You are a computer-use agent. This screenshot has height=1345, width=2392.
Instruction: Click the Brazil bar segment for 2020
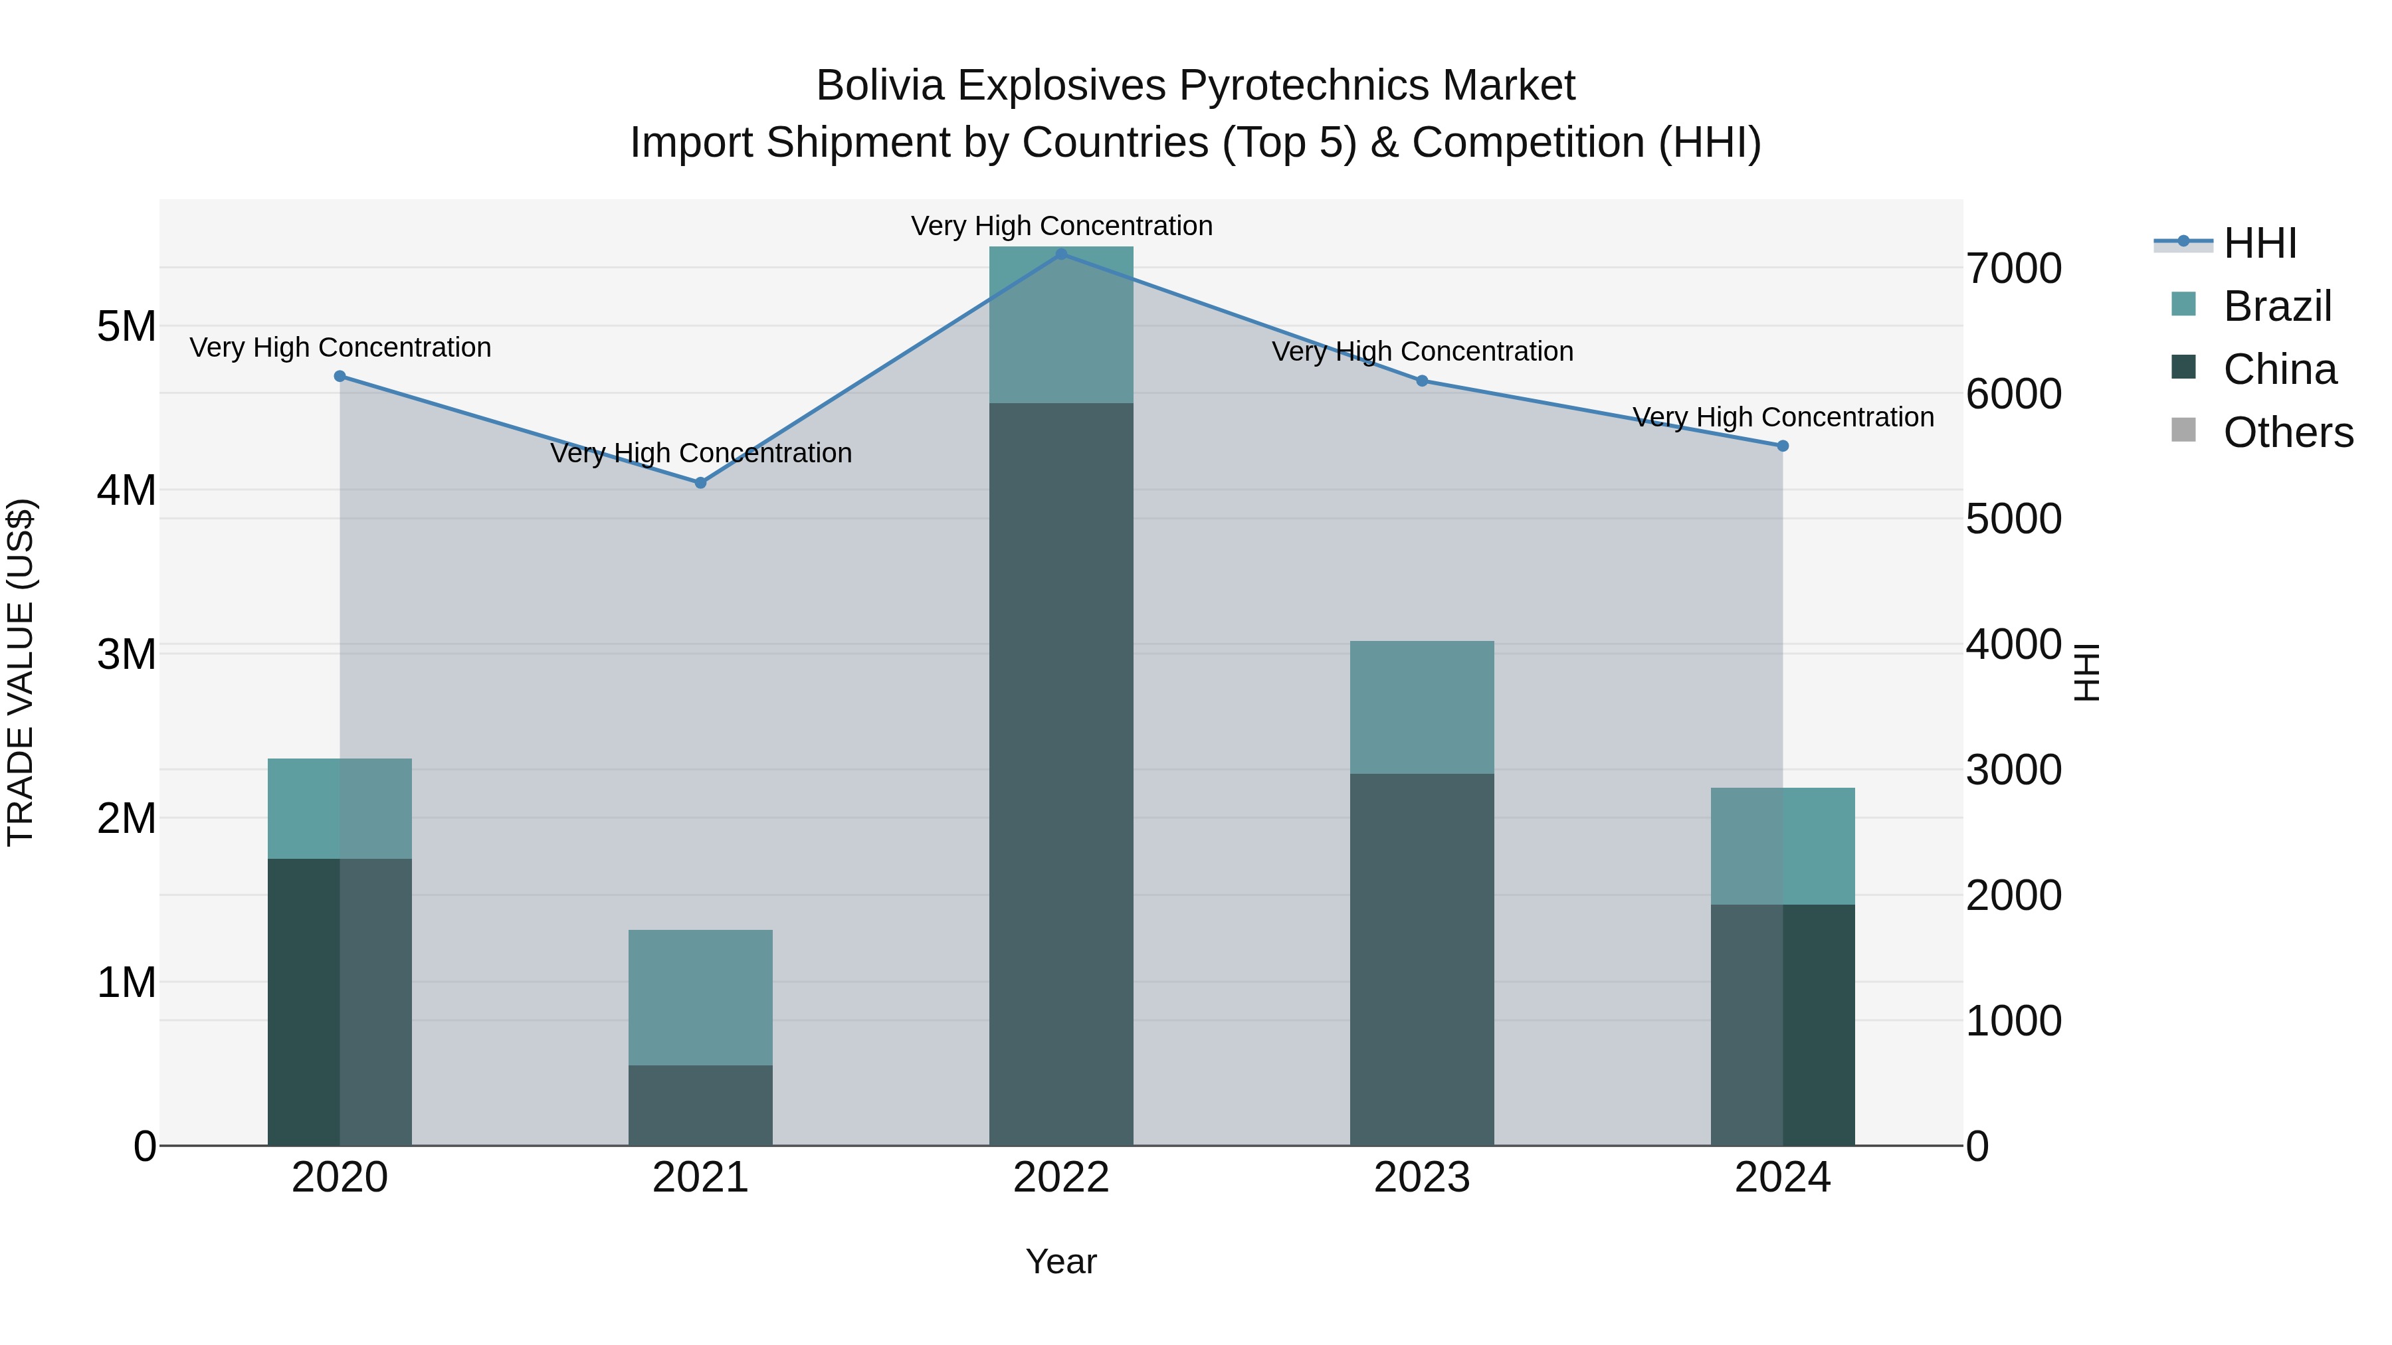(340, 808)
